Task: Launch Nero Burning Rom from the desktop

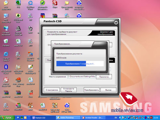Action: (x=18, y=82)
